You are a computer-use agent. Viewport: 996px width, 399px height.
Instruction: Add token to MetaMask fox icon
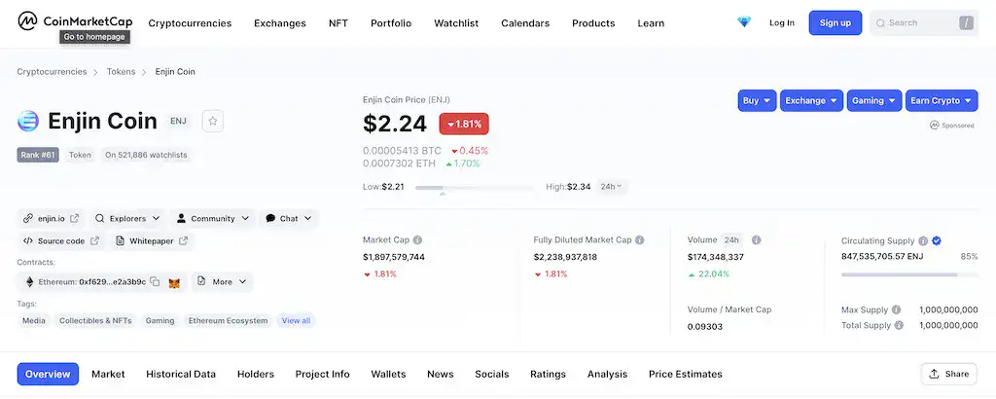174,283
